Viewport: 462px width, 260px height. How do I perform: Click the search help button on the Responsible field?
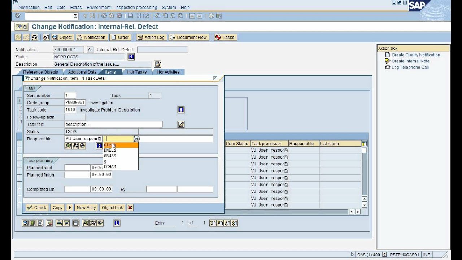(x=136, y=139)
